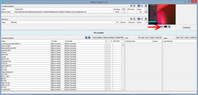Toggle the EPG Auto checkbox
Viewport: 198px width, 95px height.
tap(139, 37)
